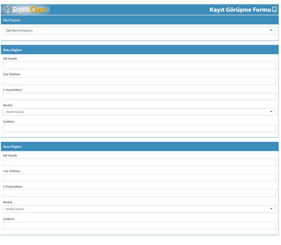
Task: Focus the Cep Telefonu field in Baba Bilgileri
Action: tap(140, 81)
